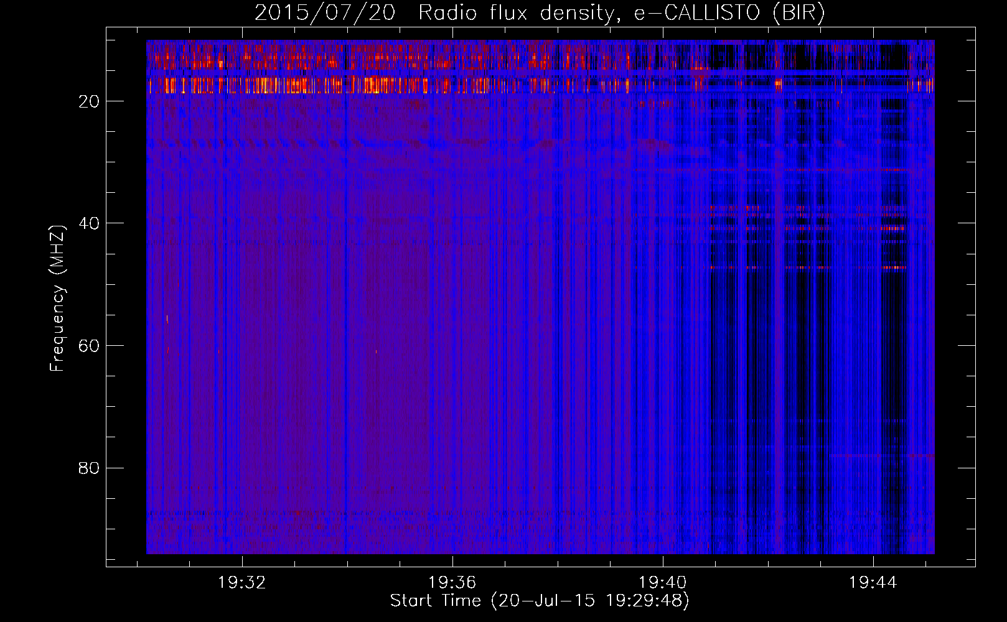1007x622 pixels.
Task: Click the 19:44 time tick label
Action: 873,583
